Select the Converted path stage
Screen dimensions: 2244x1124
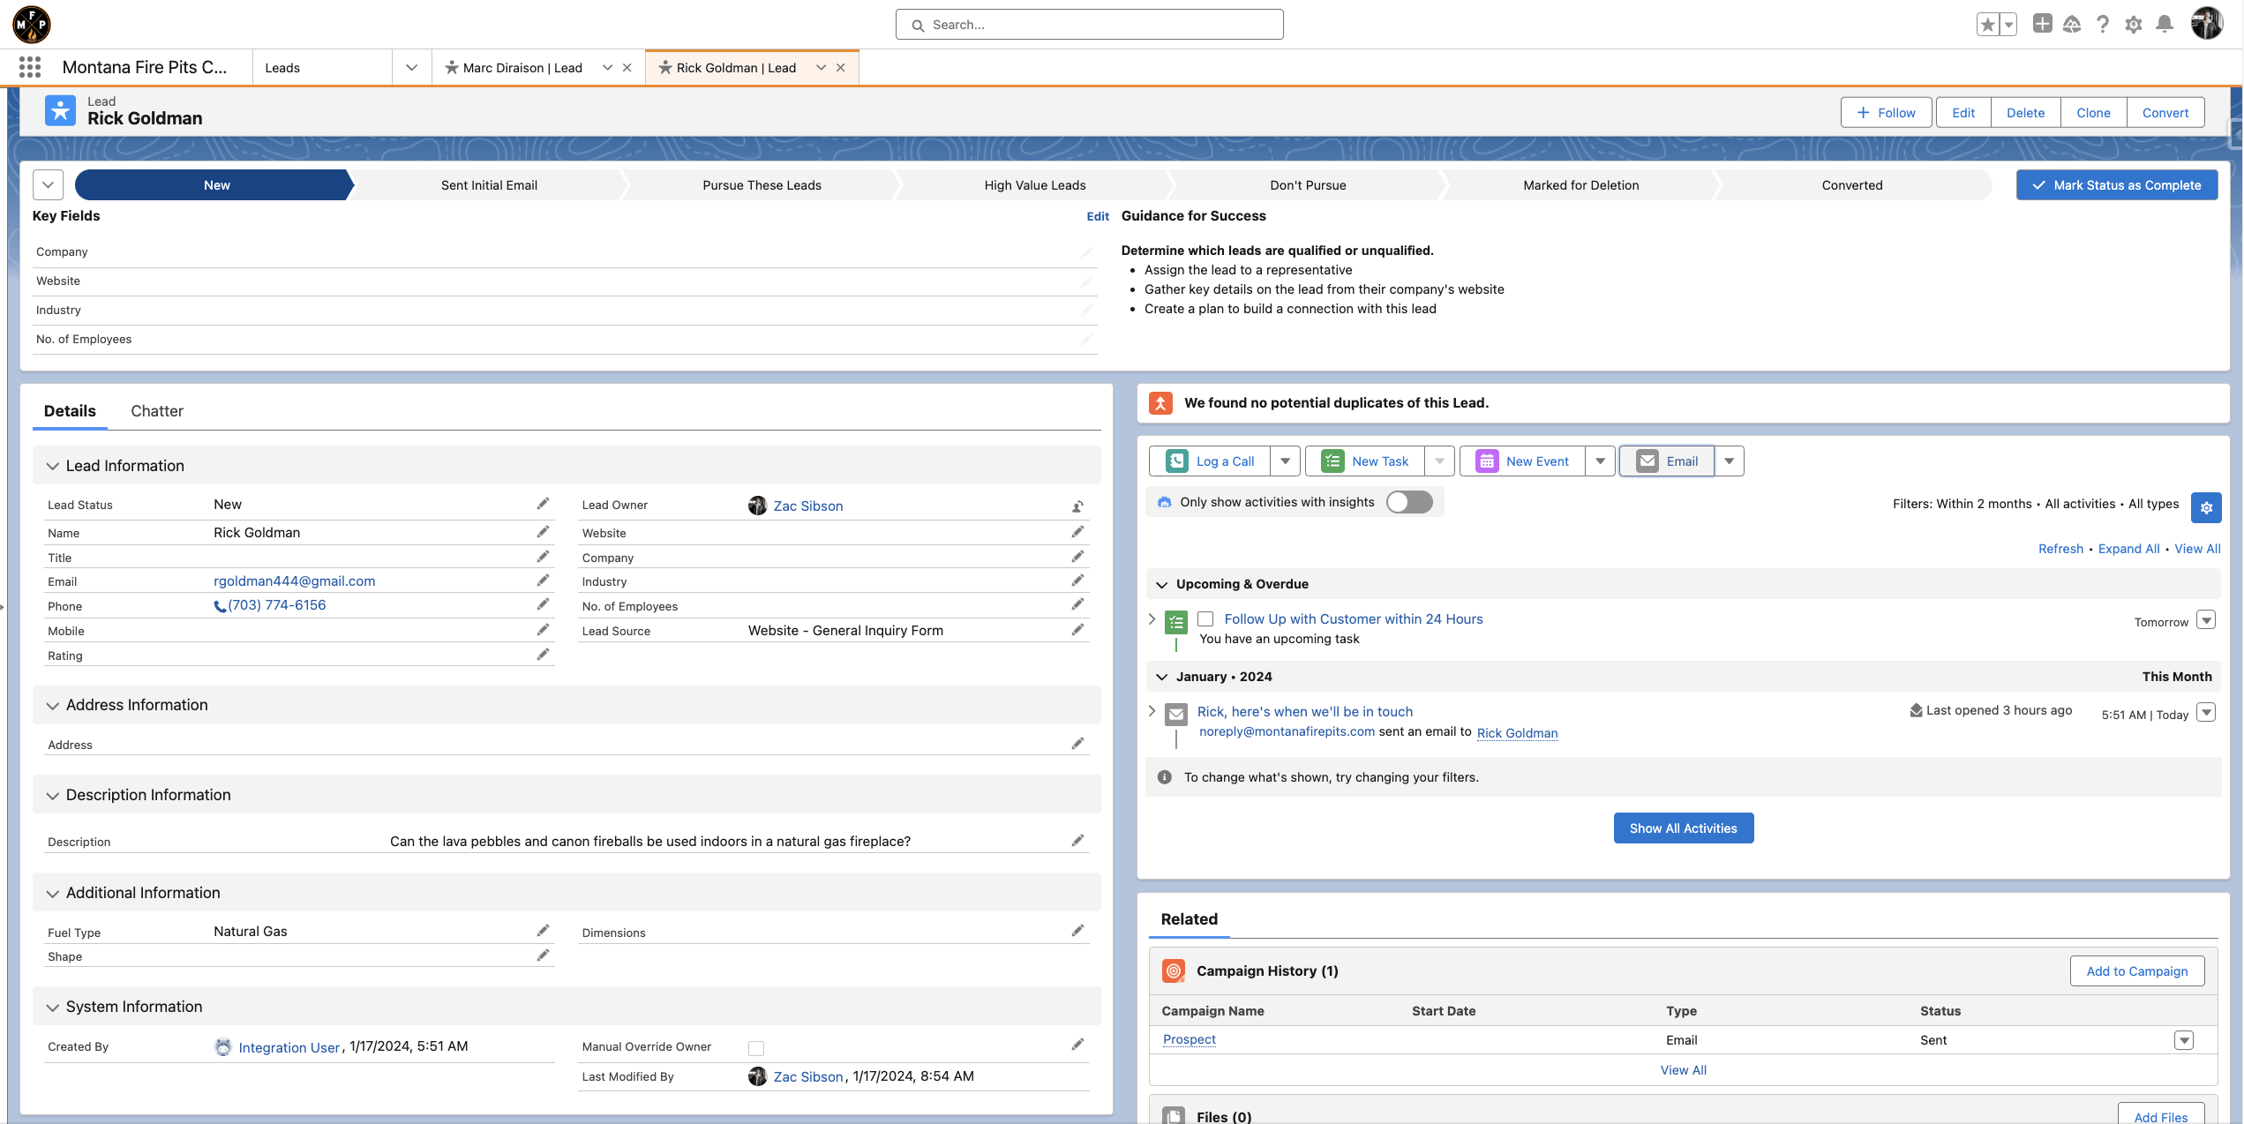[x=1852, y=185]
